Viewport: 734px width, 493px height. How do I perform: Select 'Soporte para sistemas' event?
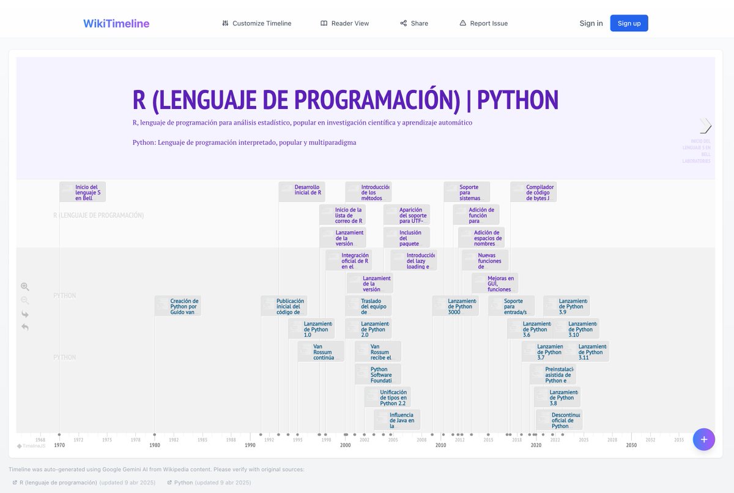point(467,192)
